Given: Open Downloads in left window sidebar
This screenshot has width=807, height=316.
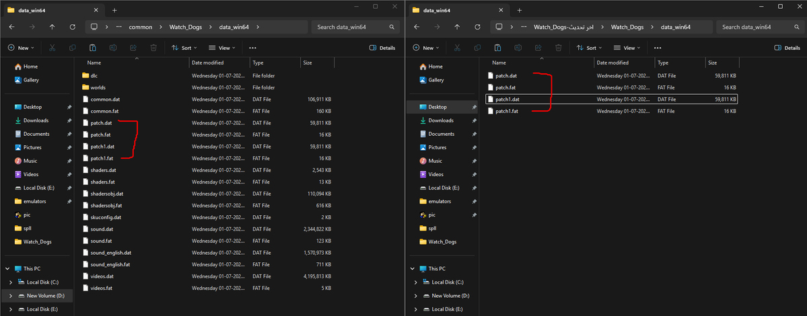Looking at the screenshot, I should click(32, 120).
